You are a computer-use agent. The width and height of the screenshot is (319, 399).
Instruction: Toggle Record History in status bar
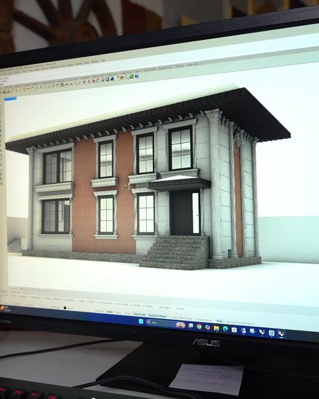(204, 320)
